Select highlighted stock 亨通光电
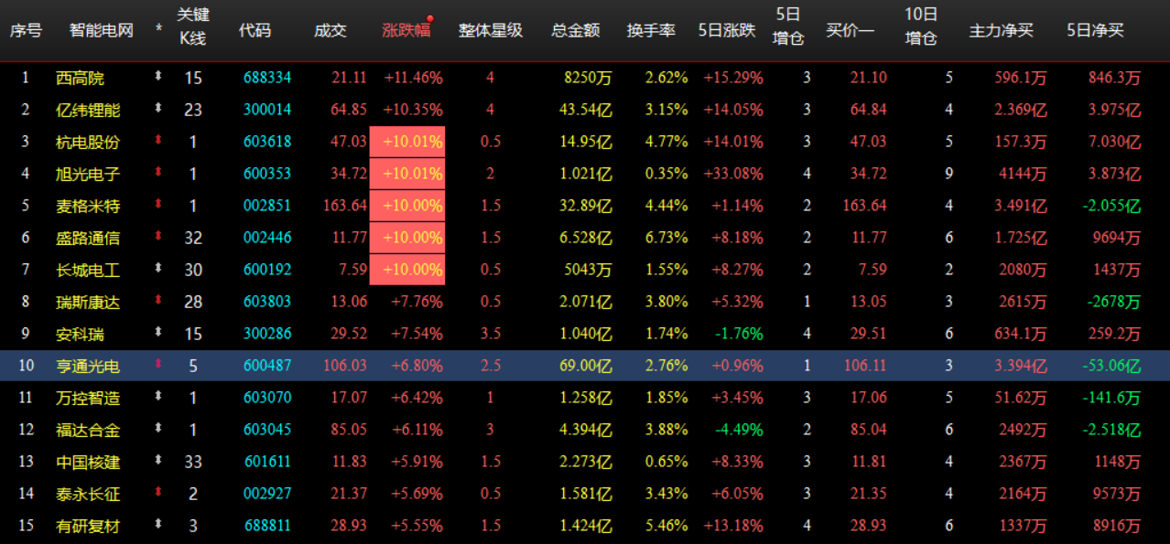 coord(88,366)
